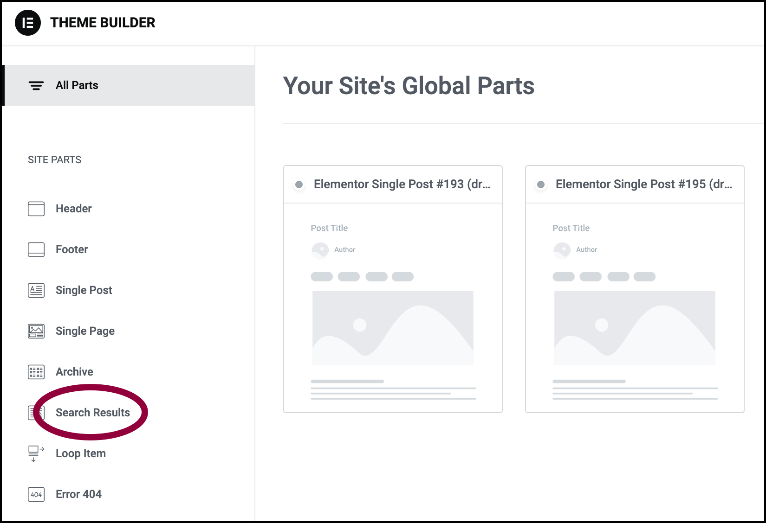766x523 pixels.
Task: Click the THEME BUILDER title
Action: pyautogui.click(x=103, y=23)
